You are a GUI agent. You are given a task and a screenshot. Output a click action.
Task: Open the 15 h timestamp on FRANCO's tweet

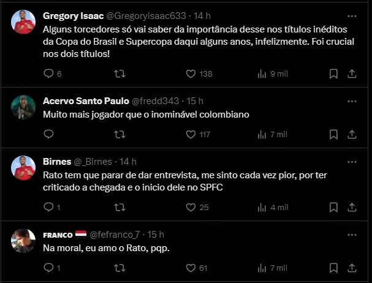coord(156,234)
